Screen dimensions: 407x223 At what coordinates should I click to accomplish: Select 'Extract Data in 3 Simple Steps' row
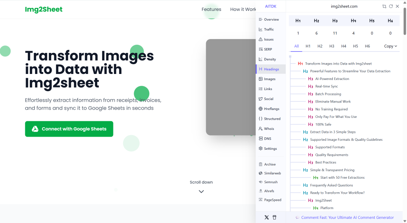(x=329, y=132)
